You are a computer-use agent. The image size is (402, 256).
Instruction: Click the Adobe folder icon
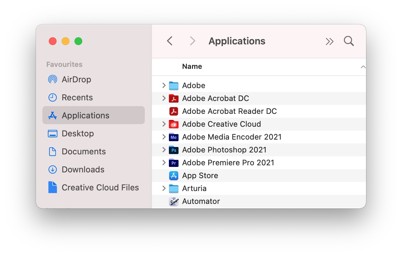pyautogui.click(x=174, y=86)
